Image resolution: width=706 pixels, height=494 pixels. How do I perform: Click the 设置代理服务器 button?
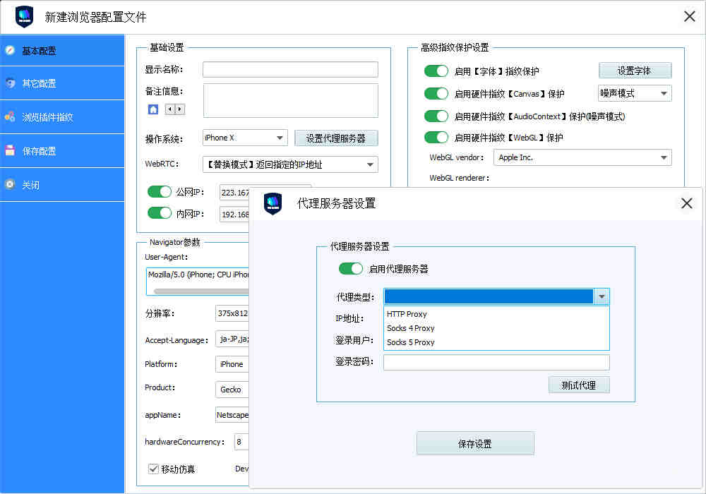pos(336,138)
